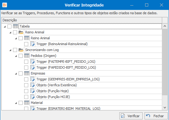Collapse the Reino Animal folder node
The width and height of the screenshot is (169, 120).
[10, 32]
